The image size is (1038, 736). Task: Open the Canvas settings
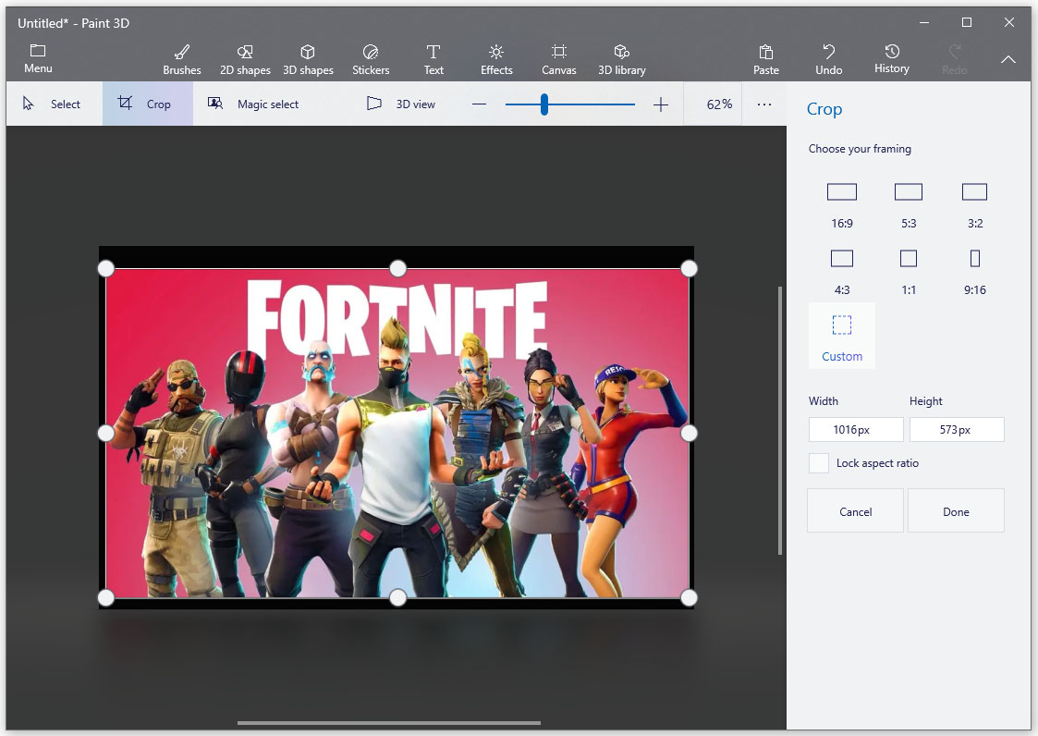(x=559, y=59)
